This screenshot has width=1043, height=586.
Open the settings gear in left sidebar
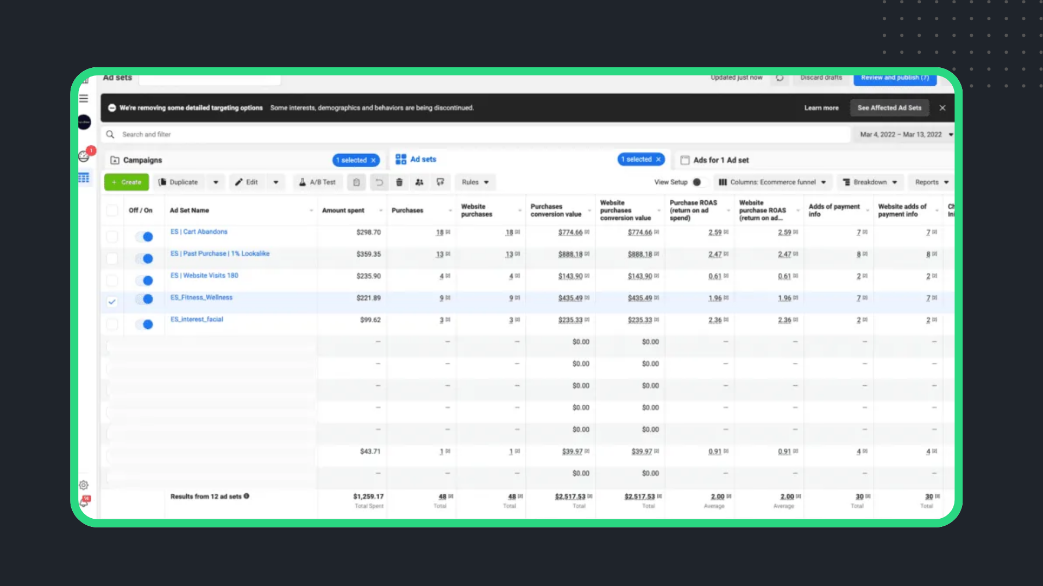pos(84,485)
